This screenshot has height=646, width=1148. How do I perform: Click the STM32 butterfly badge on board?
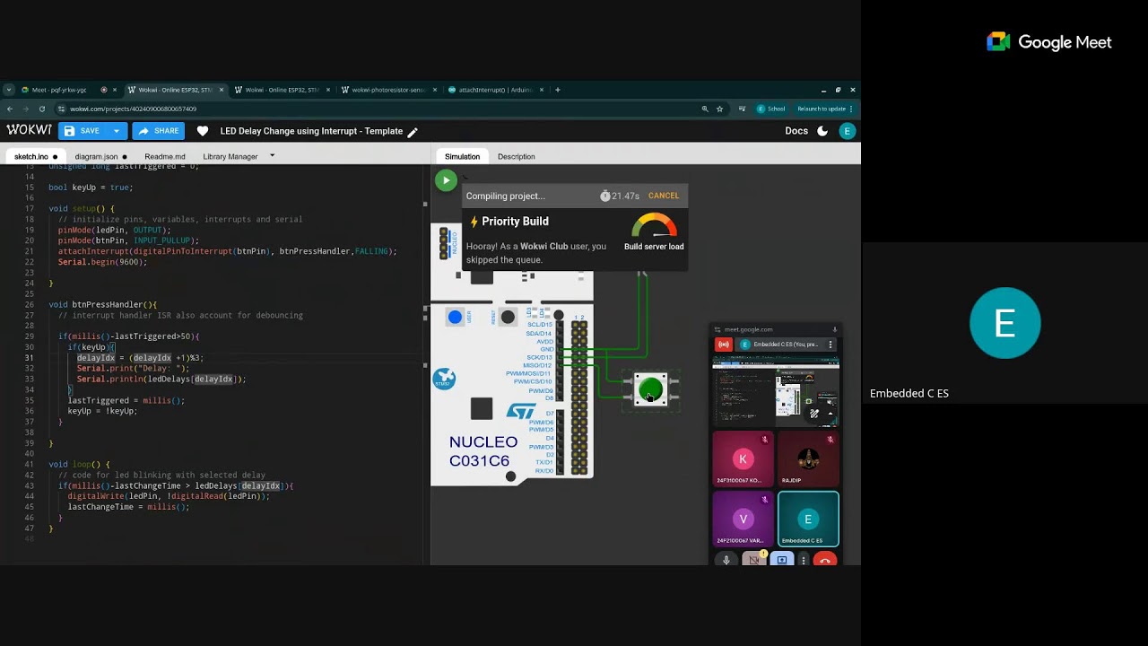tap(443, 379)
